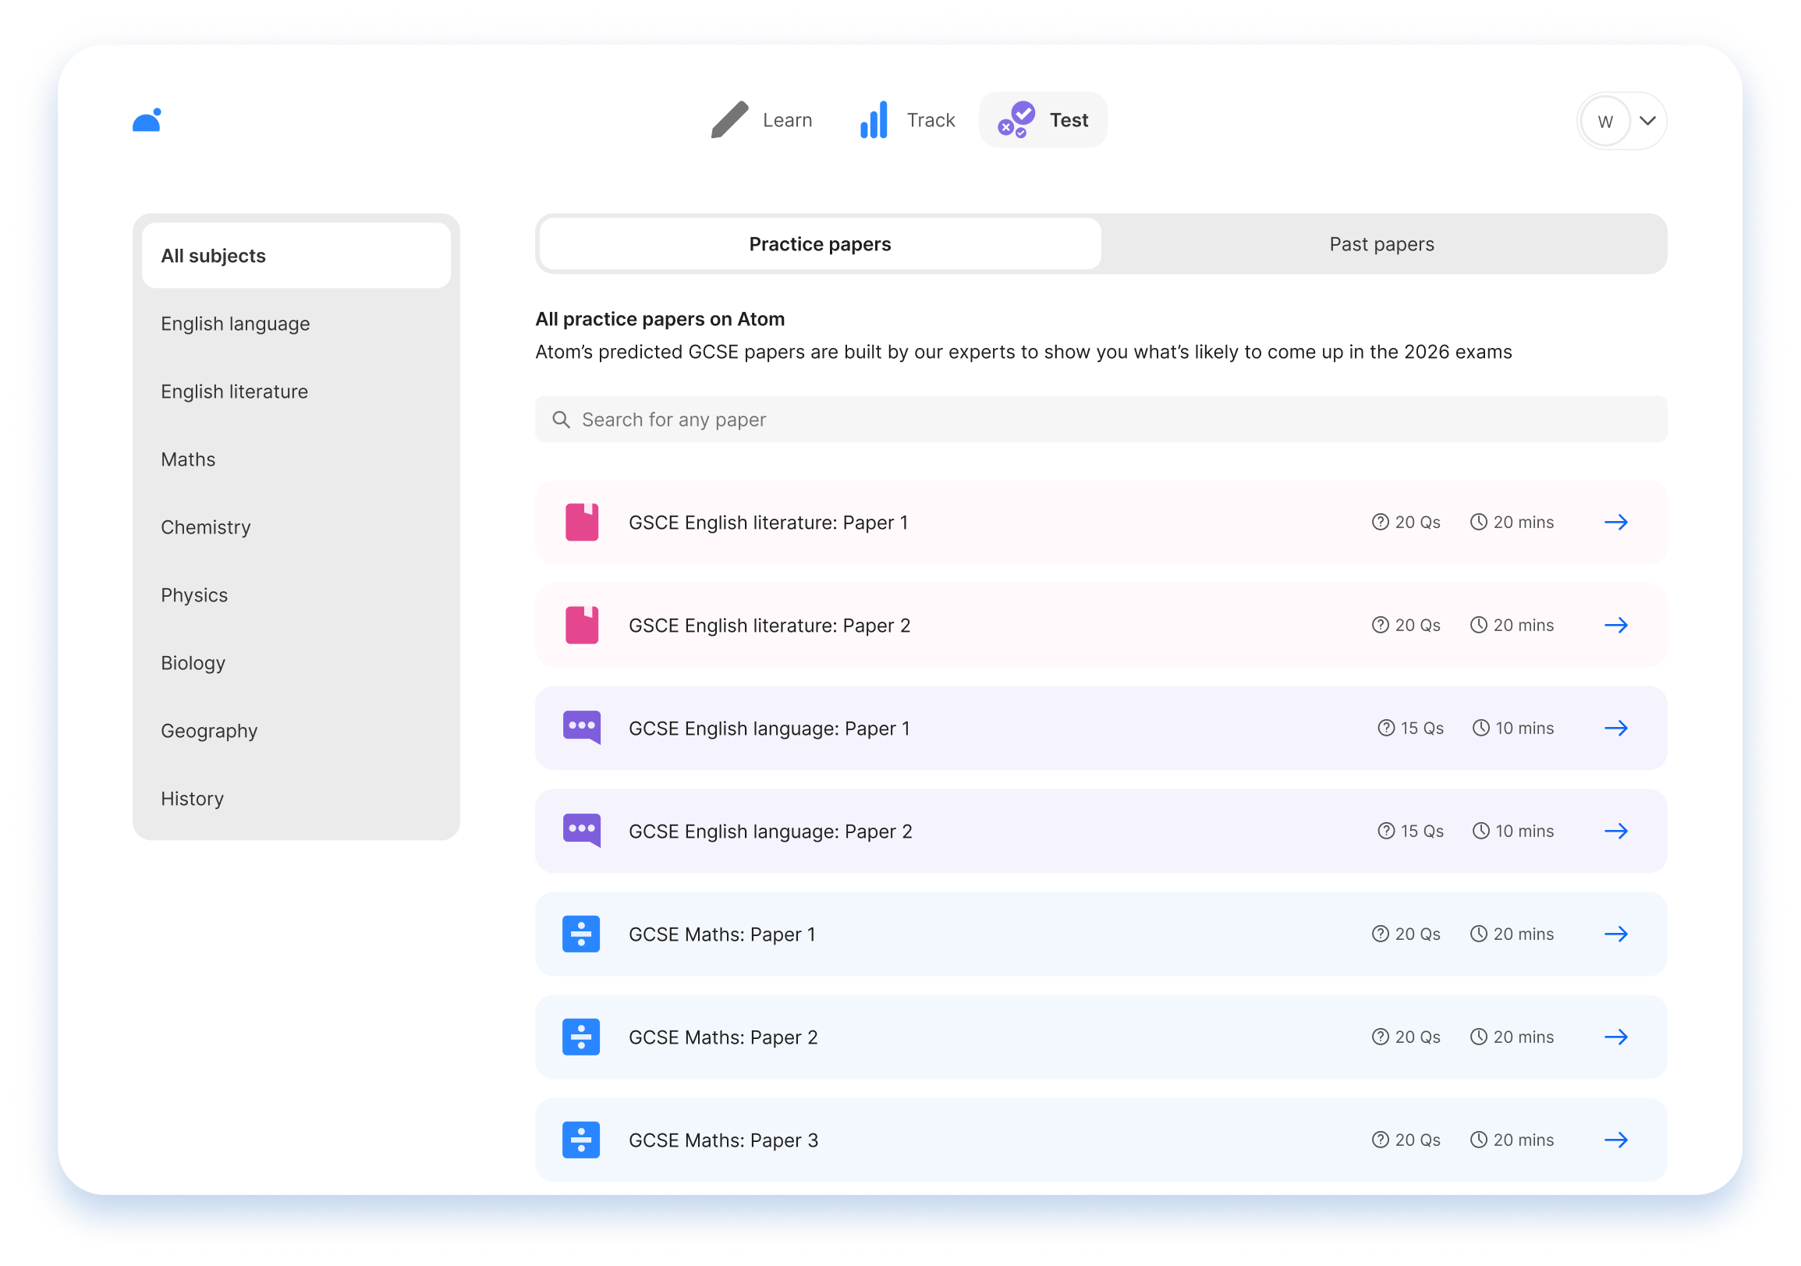Open the Test navigation item

click(x=1044, y=120)
